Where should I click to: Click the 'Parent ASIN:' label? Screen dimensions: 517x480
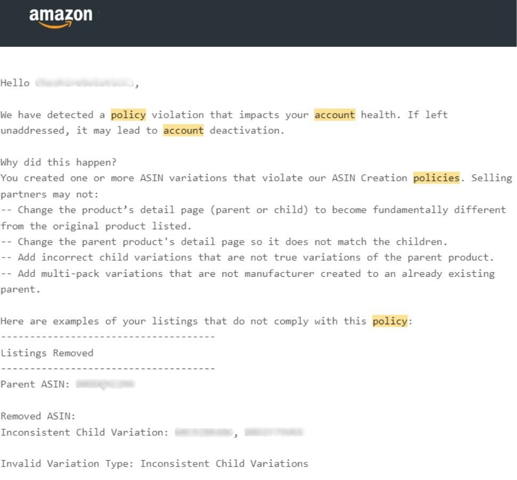tap(35, 385)
